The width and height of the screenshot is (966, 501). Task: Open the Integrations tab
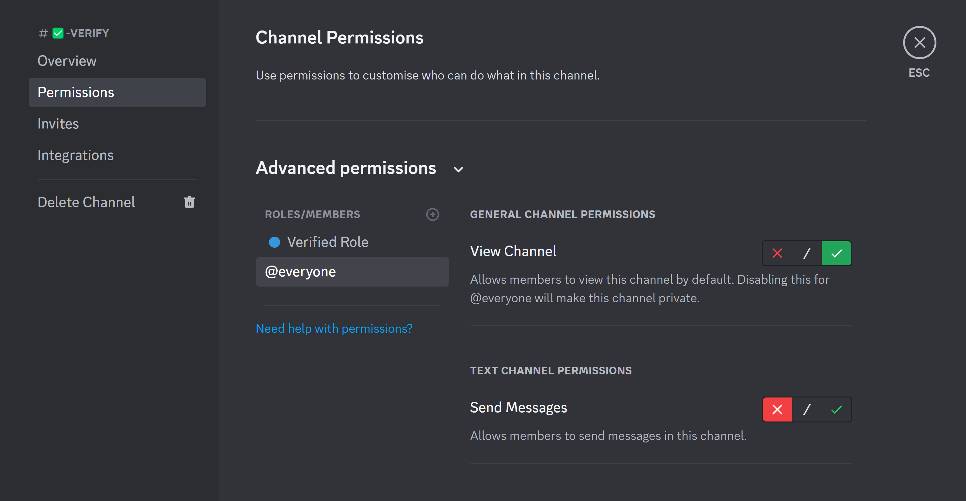click(75, 155)
